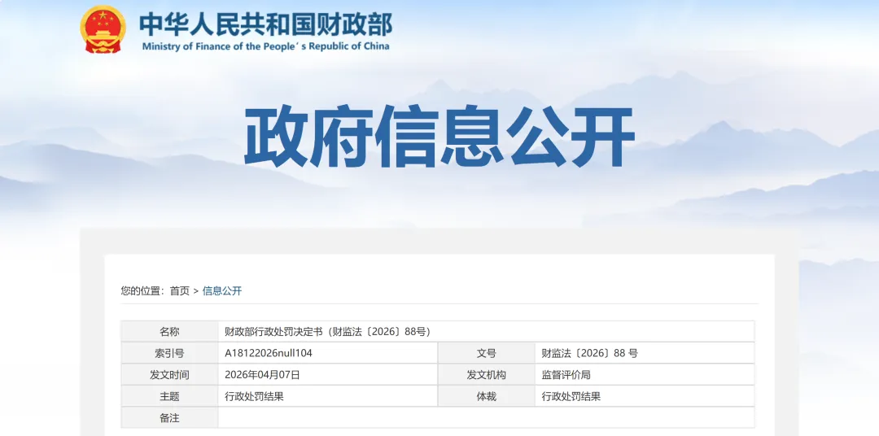
Task: Select index number A18122026null104
Action: 269,353
